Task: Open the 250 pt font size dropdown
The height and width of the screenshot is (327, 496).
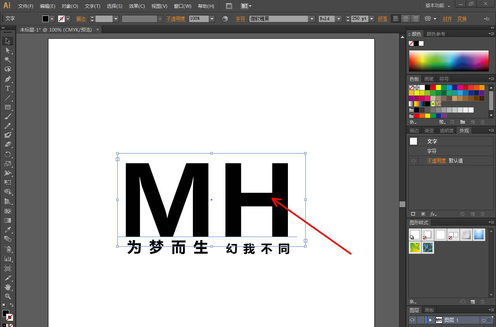Action: coord(372,19)
